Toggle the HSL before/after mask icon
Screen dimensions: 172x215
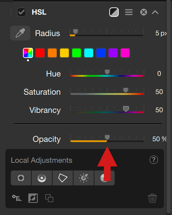pyautogui.click(x=114, y=12)
